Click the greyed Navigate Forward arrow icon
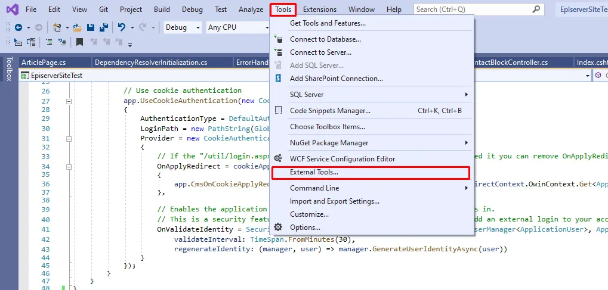Image resolution: width=608 pixels, height=290 pixels. tap(39, 27)
